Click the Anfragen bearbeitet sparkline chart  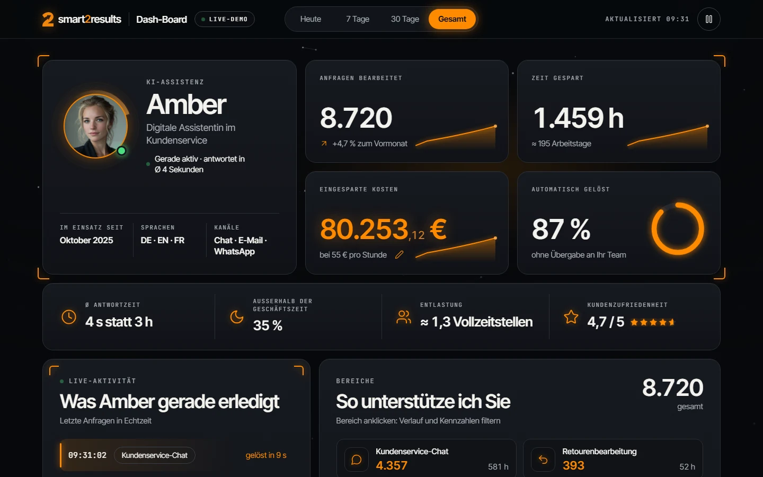point(456,136)
